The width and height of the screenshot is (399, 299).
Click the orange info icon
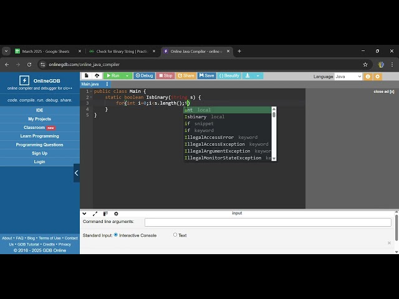coord(368,77)
